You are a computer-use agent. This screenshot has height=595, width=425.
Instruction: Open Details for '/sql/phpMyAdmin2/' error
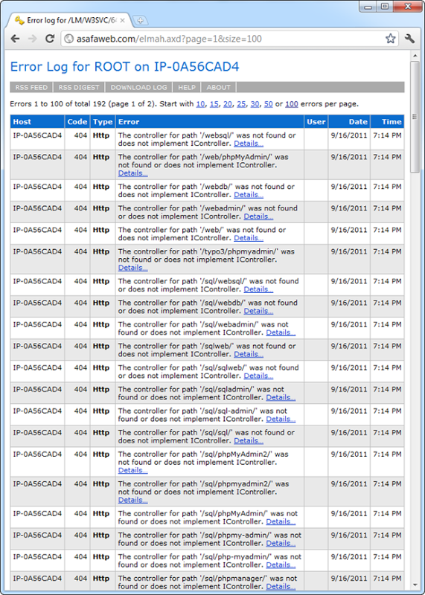point(133,470)
